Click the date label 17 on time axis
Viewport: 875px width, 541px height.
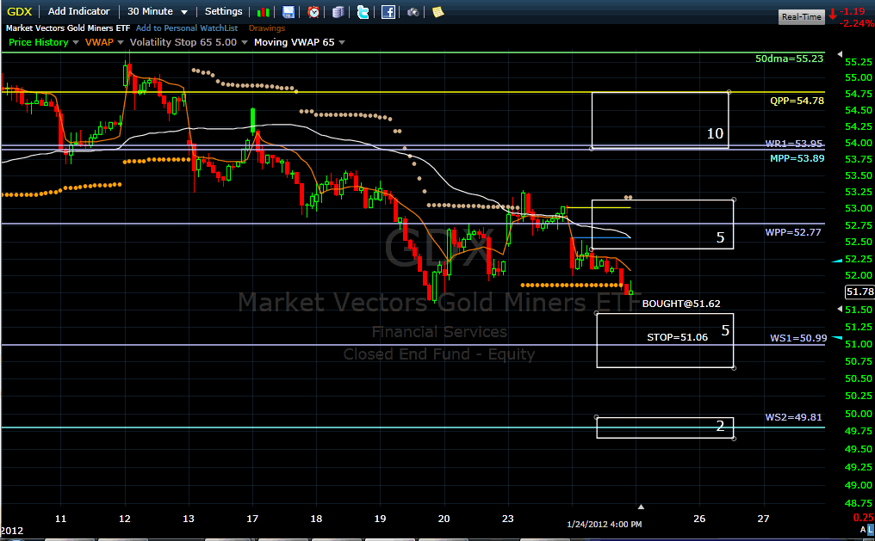pyautogui.click(x=252, y=519)
